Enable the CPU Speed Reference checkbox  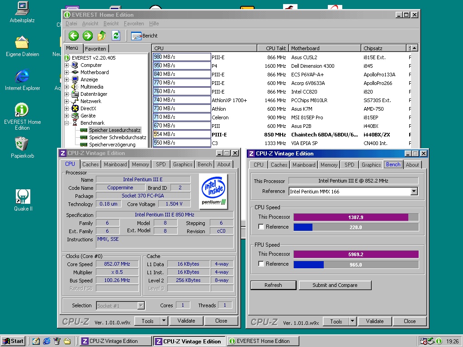point(261,227)
